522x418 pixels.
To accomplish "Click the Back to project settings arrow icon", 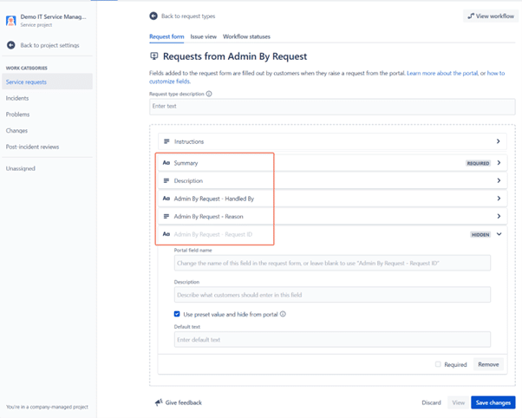I will (11, 45).
